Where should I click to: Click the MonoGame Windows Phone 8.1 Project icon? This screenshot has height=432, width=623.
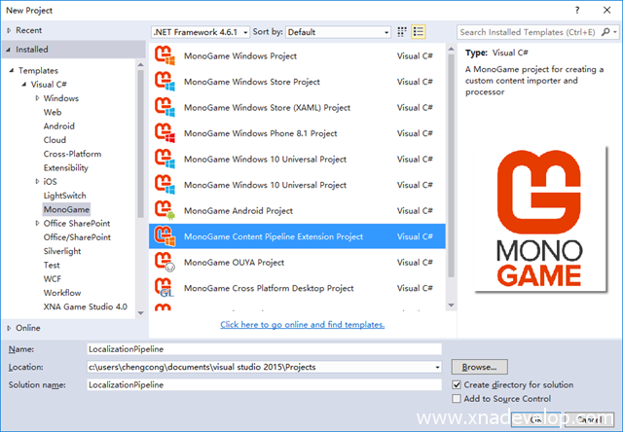click(165, 133)
